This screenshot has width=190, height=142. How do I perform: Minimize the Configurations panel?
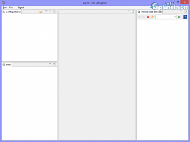pos(50,11)
